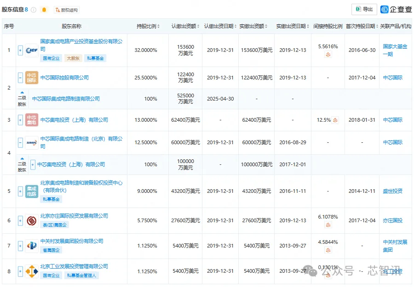Open the 股权结构 equity structure view
This screenshot has height=287, width=414.
click(x=67, y=10)
